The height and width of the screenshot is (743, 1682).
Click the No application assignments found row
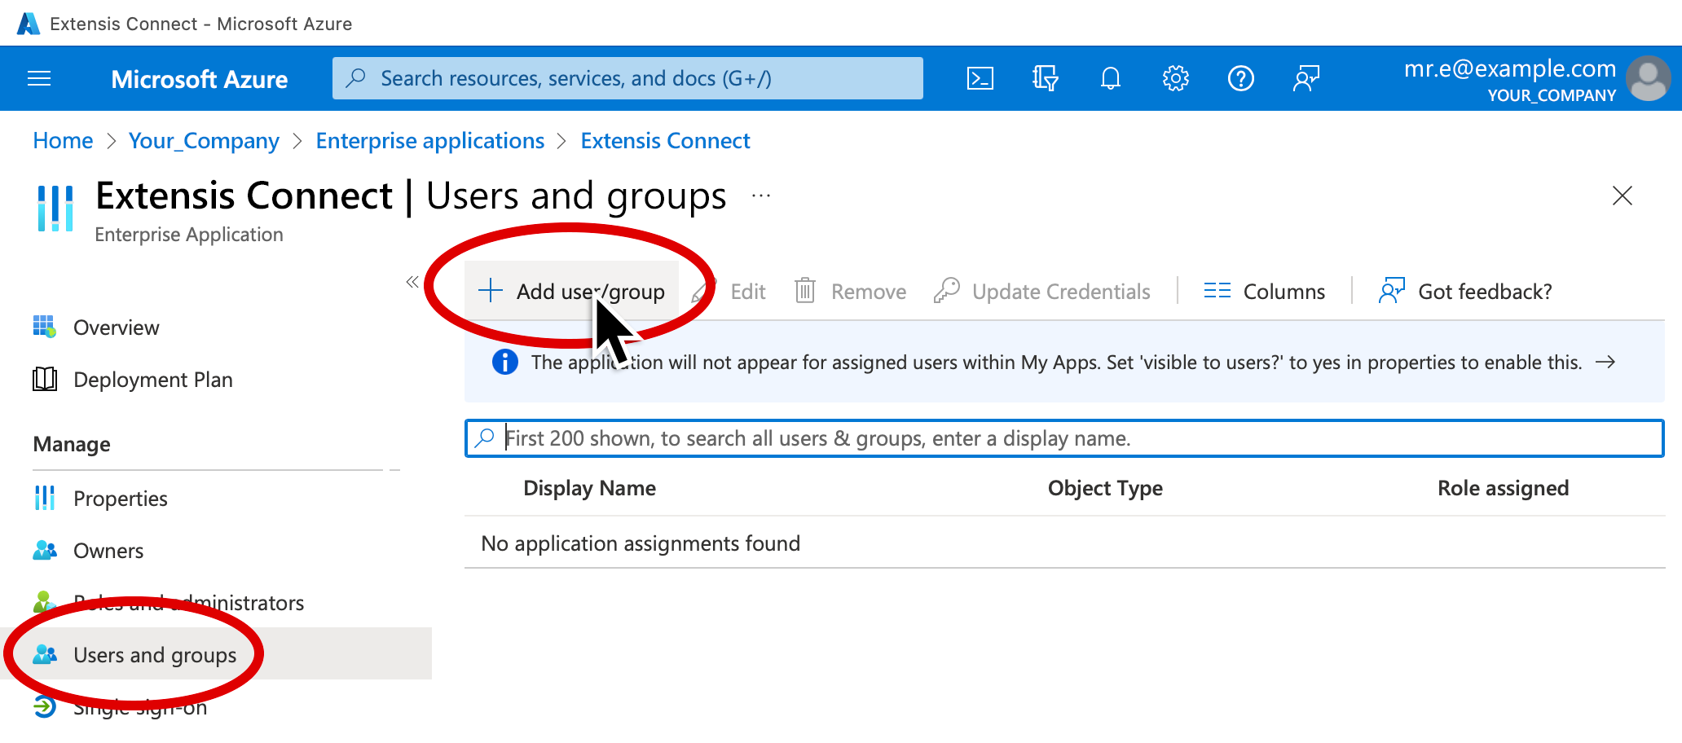pyautogui.click(x=1064, y=543)
